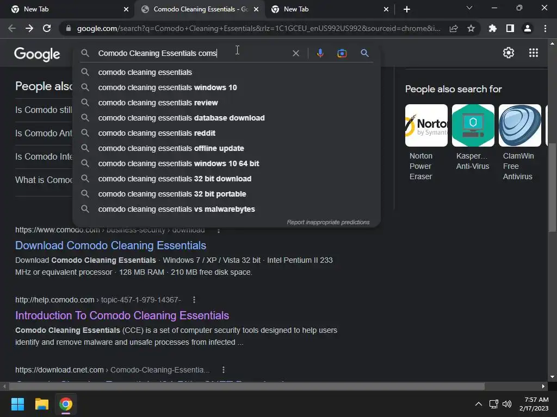Viewport: 557px width, 417px height.
Task: Clear the search box with the X
Action: tap(295, 53)
